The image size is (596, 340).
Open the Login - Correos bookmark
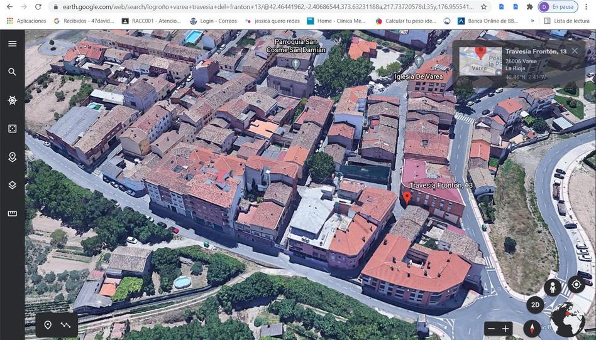point(212,21)
